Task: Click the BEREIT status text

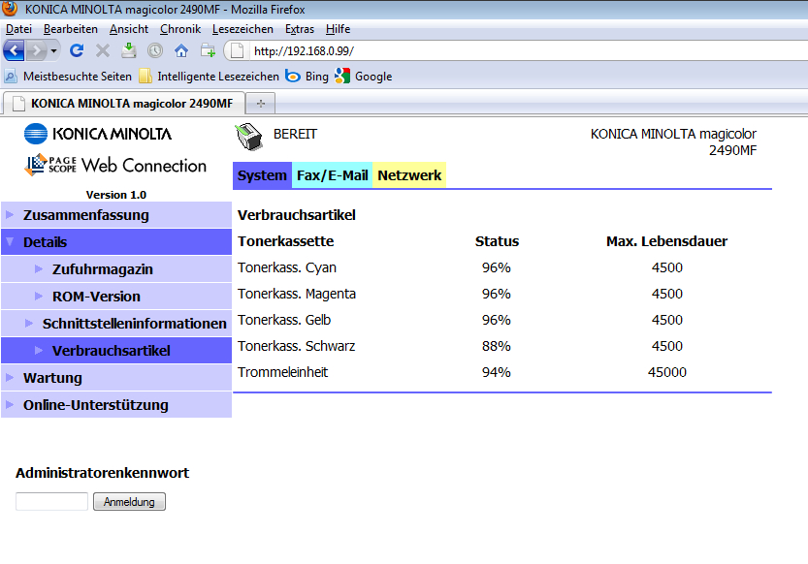Action: pos(295,134)
